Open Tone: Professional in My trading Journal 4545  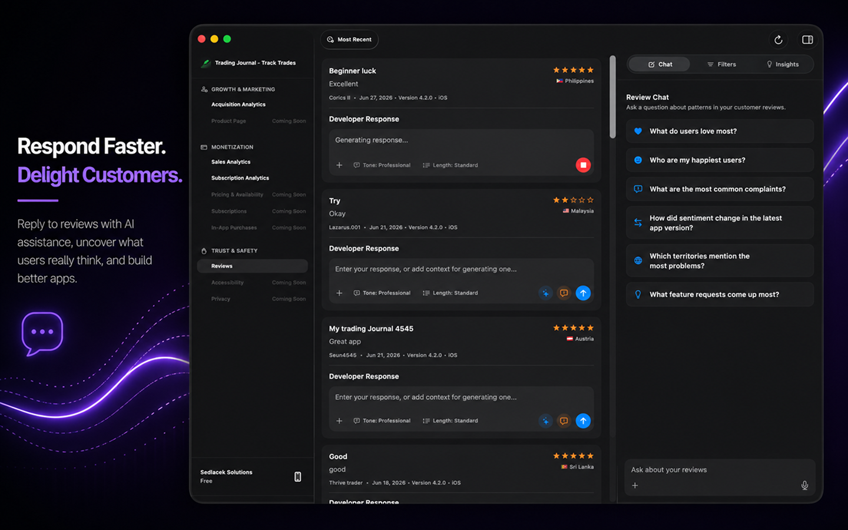(x=382, y=420)
